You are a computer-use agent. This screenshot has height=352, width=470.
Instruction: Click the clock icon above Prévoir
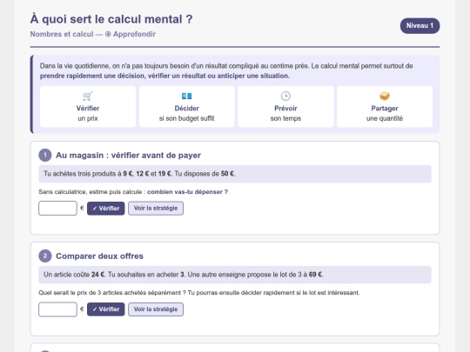[285, 96]
